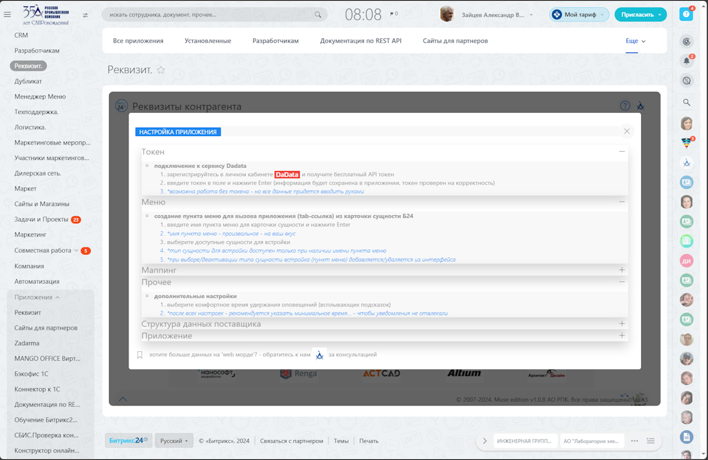708x460 pixels.
Task: Click the help question mark icon in app header
Action: click(624, 106)
